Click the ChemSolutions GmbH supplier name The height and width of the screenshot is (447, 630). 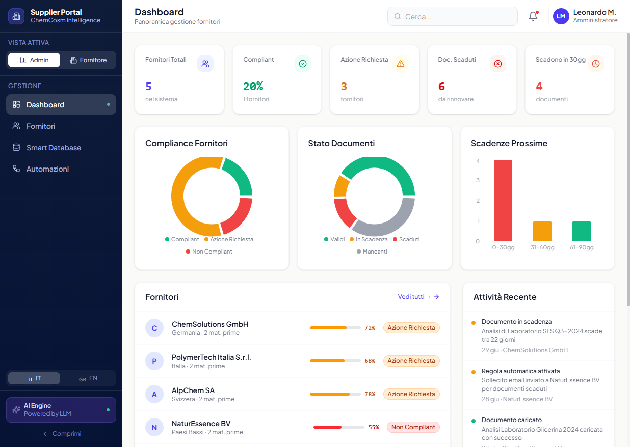pyautogui.click(x=210, y=324)
